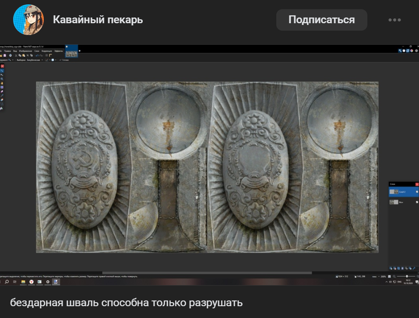
Task: Select the Shapes tool
Action: pyautogui.click(x=1, y=108)
